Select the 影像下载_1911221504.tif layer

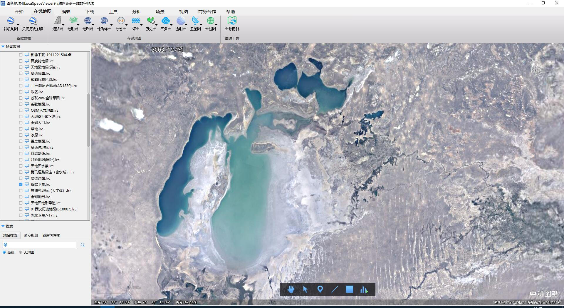tap(51, 55)
